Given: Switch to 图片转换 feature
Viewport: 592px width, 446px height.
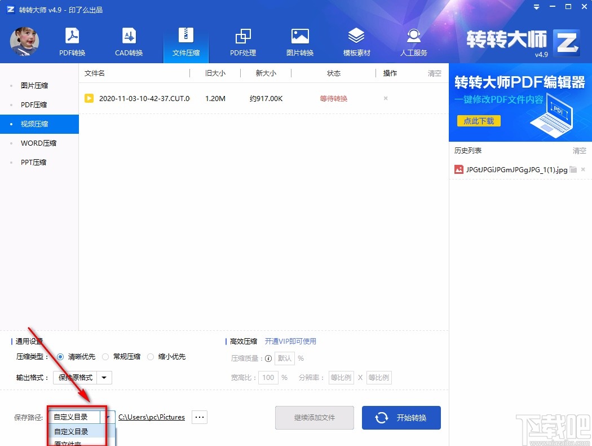Looking at the screenshot, I should [x=299, y=41].
